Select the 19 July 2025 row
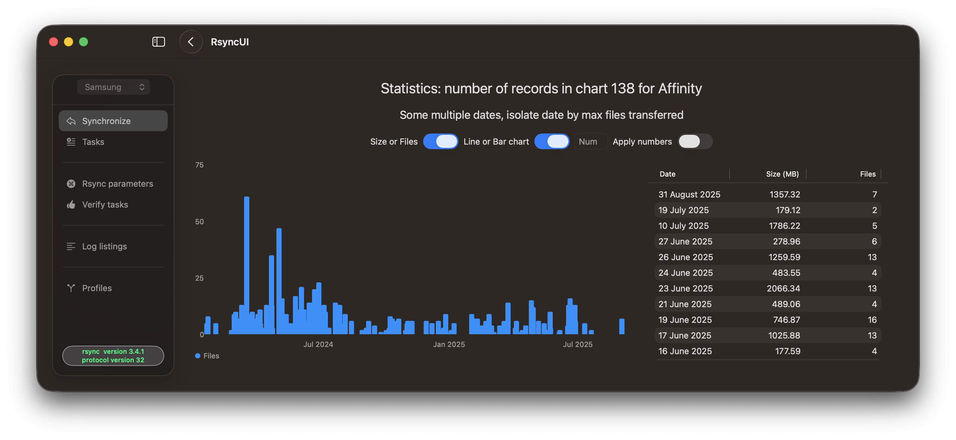Image resolution: width=956 pixels, height=440 pixels. tap(768, 210)
